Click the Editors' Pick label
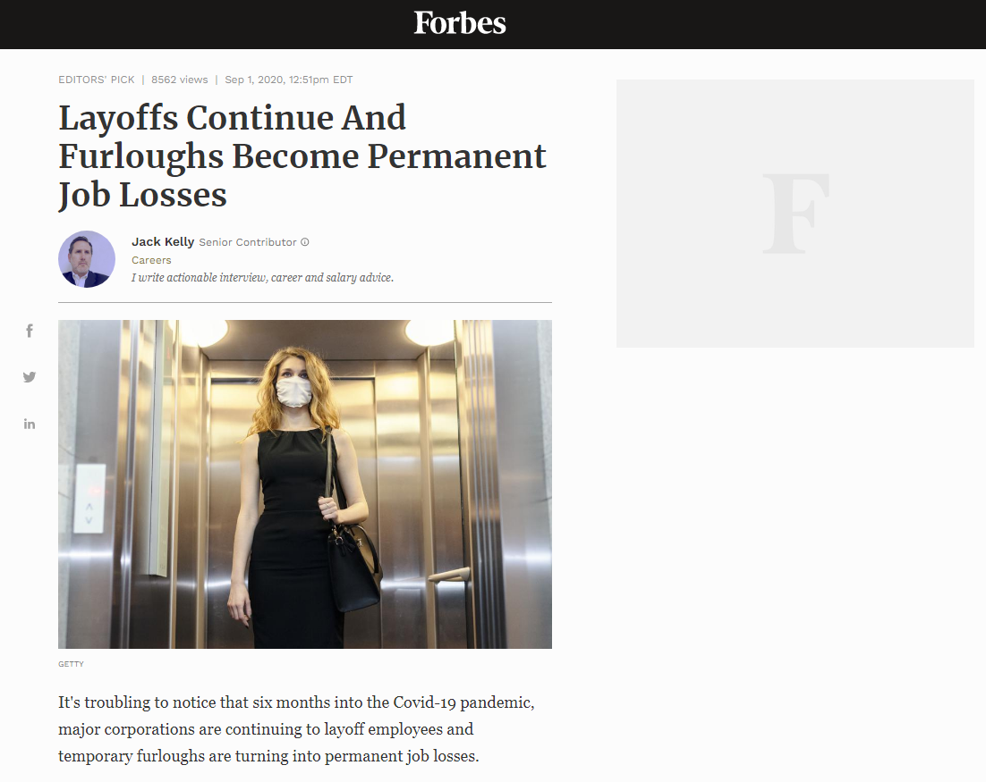This screenshot has width=986, height=782. [x=97, y=80]
